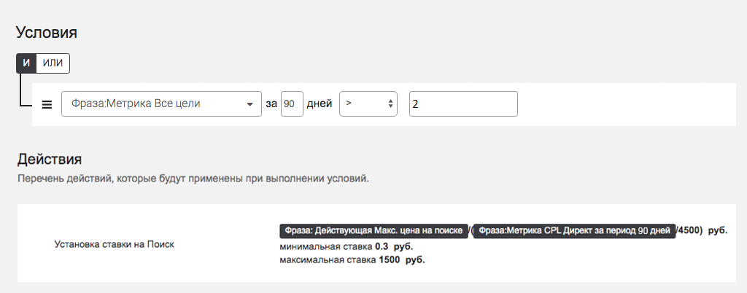Click the Перечень действий description text
The image size is (747, 293).
tap(193, 179)
